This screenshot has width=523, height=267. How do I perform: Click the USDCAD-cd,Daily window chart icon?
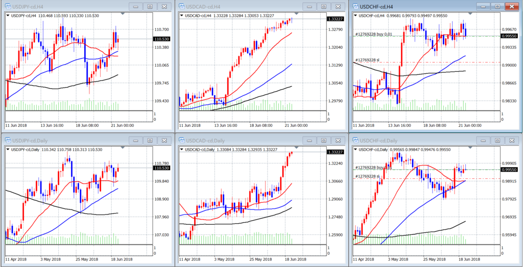181,140
